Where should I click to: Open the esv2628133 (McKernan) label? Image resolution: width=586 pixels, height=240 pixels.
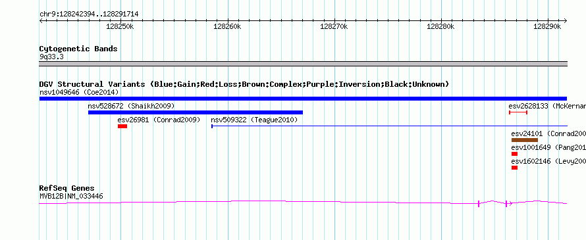coord(547,106)
